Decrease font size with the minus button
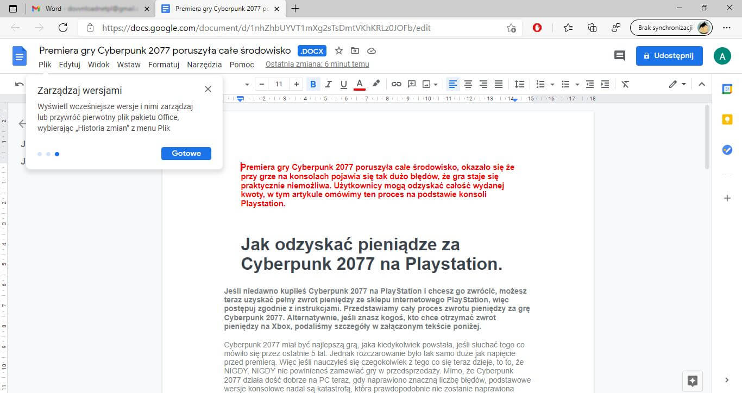Viewport: 742px width, 393px height. click(262, 84)
